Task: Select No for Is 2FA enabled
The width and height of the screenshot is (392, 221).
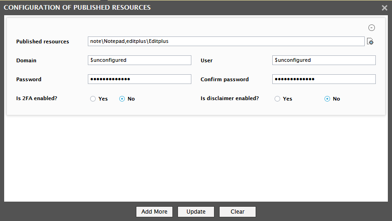Action: (x=122, y=99)
